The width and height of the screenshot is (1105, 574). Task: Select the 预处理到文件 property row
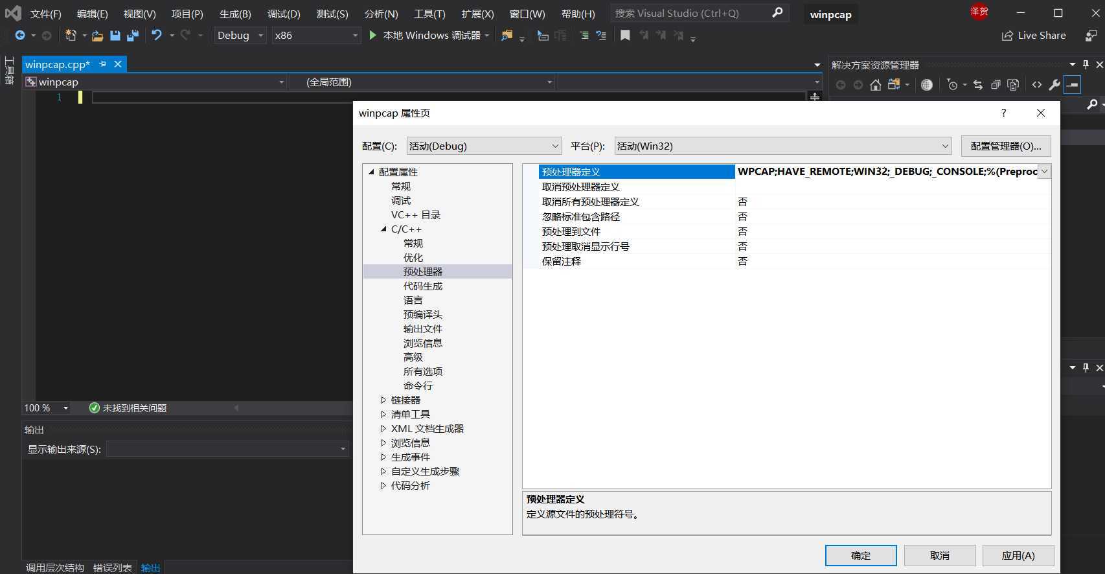click(x=794, y=231)
